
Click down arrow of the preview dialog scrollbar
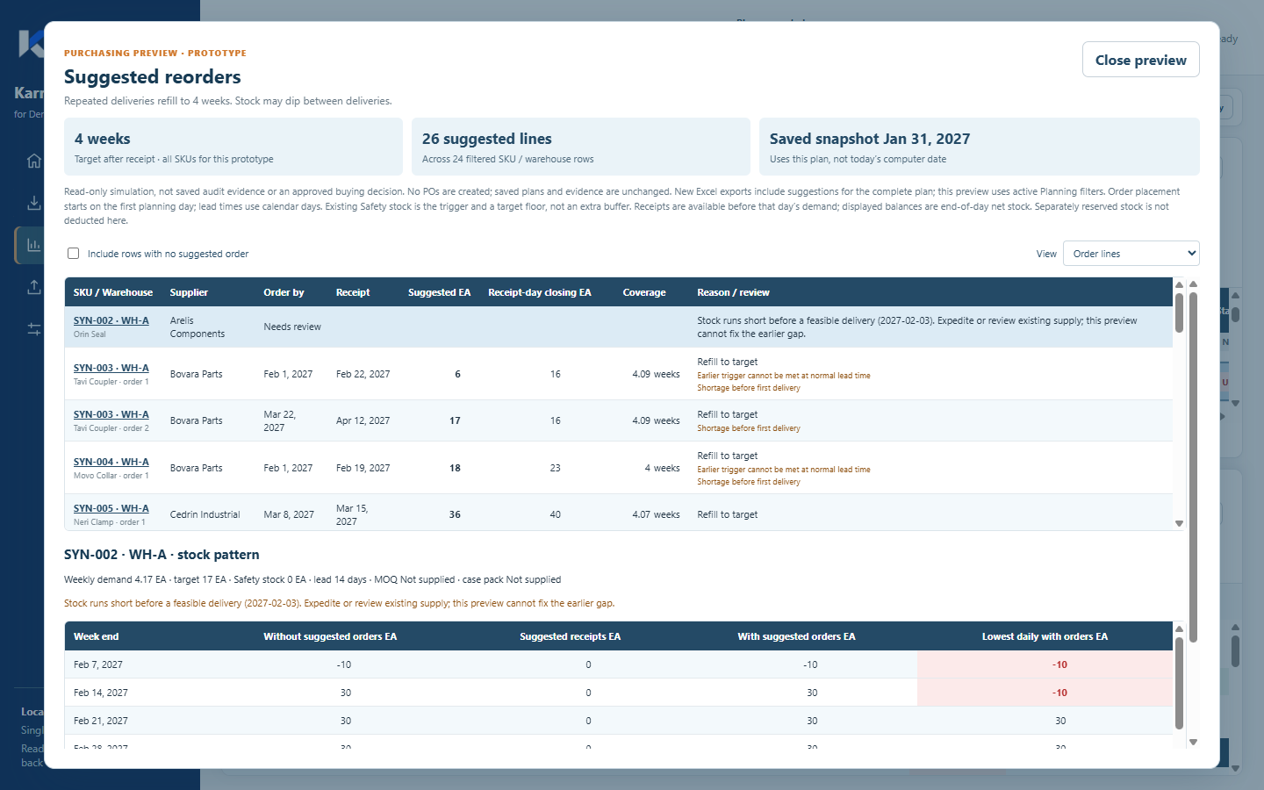tap(1193, 743)
